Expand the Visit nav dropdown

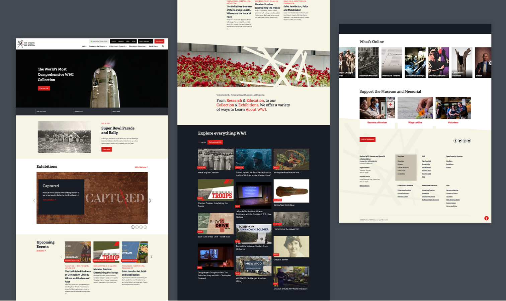(84, 46)
